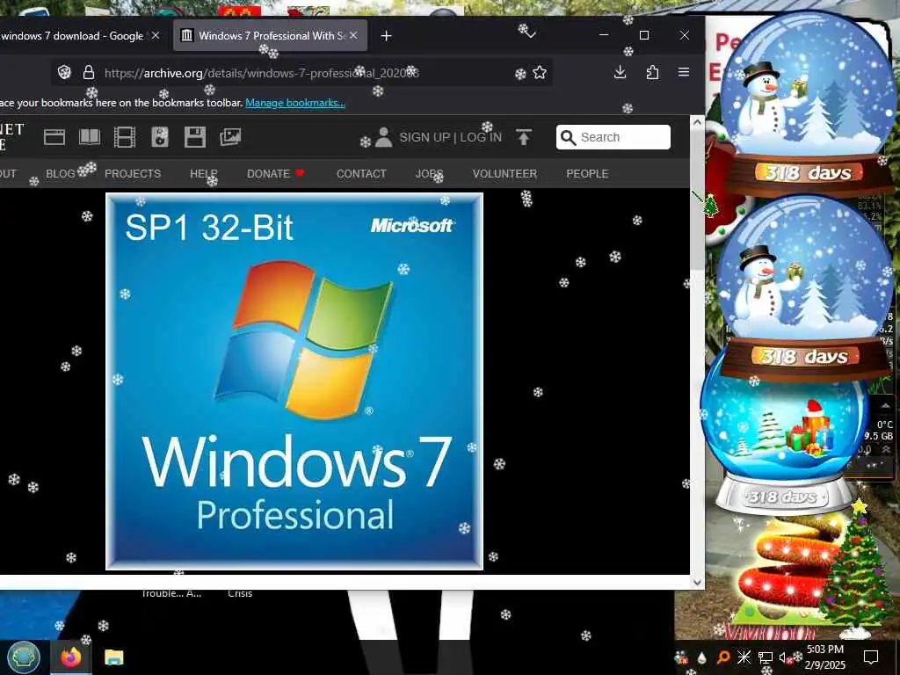Open File Explorer from the taskbar

tap(114, 657)
